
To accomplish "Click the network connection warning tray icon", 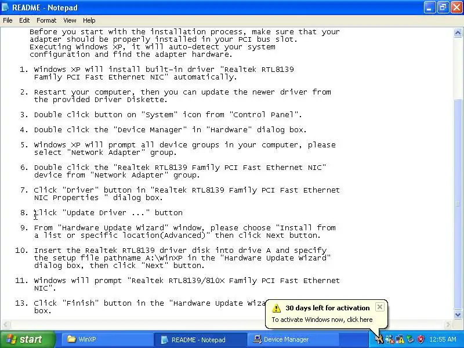I will pos(400,339).
